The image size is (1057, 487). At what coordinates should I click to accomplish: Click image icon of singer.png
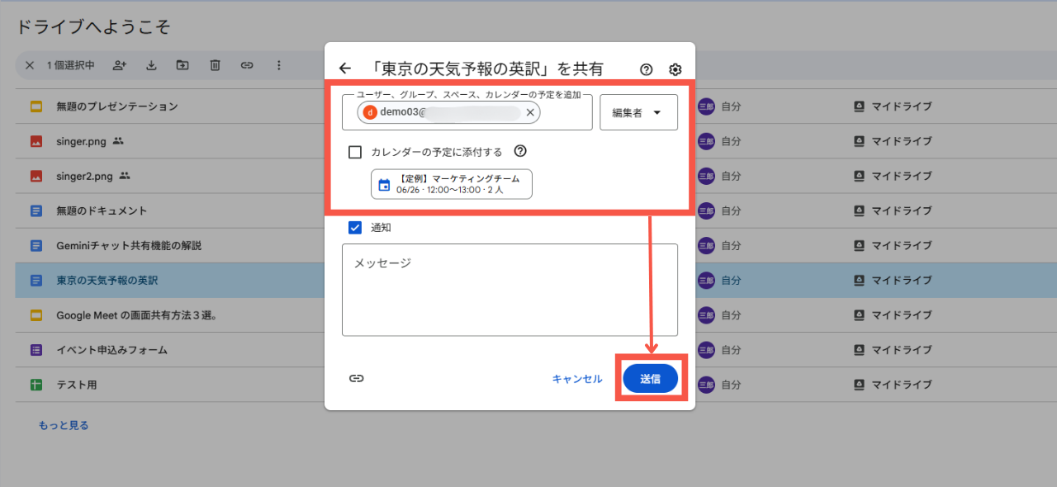[36, 141]
